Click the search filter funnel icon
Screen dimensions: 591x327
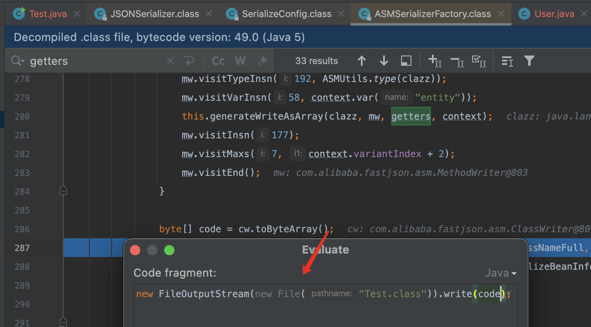pyautogui.click(x=529, y=61)
